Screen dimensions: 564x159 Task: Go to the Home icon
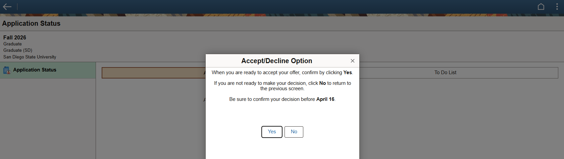pos(541,7)
